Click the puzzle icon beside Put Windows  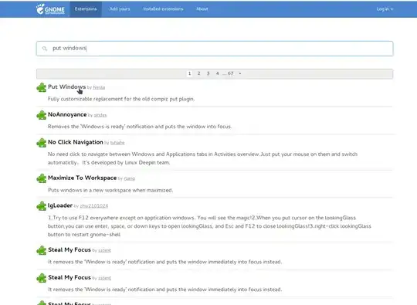click(x=42, y=87)
